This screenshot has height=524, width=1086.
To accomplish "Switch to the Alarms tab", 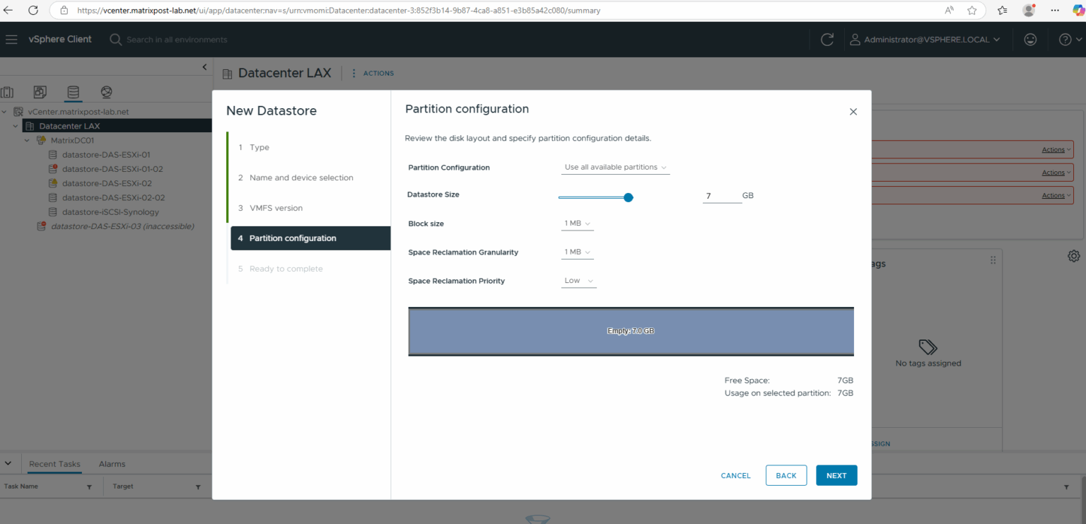I will (x=112, y=464).
